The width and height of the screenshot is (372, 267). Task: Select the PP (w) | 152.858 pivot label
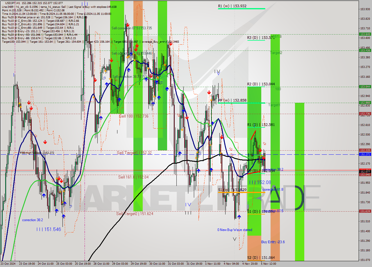coord(232,100)
